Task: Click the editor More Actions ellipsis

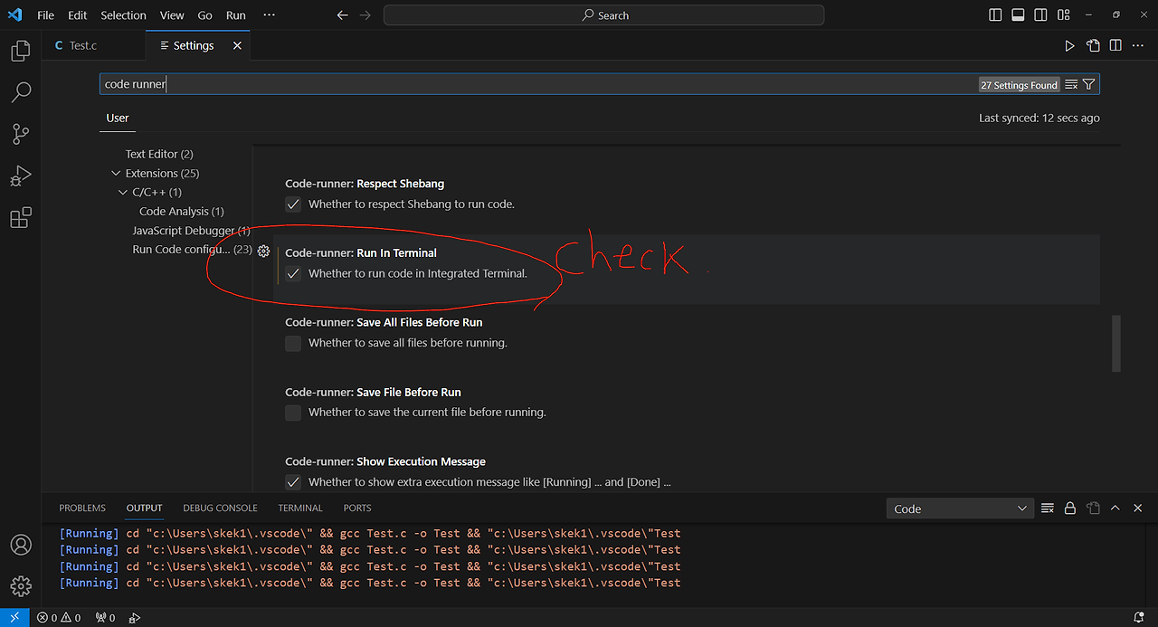Action: tap(1138, 45)
